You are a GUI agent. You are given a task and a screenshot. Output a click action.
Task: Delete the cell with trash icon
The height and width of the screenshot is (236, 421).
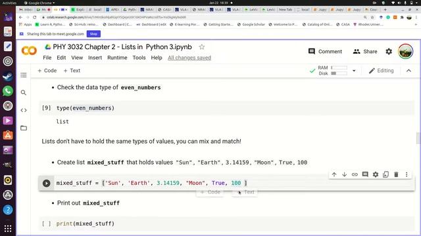[396, 174]
